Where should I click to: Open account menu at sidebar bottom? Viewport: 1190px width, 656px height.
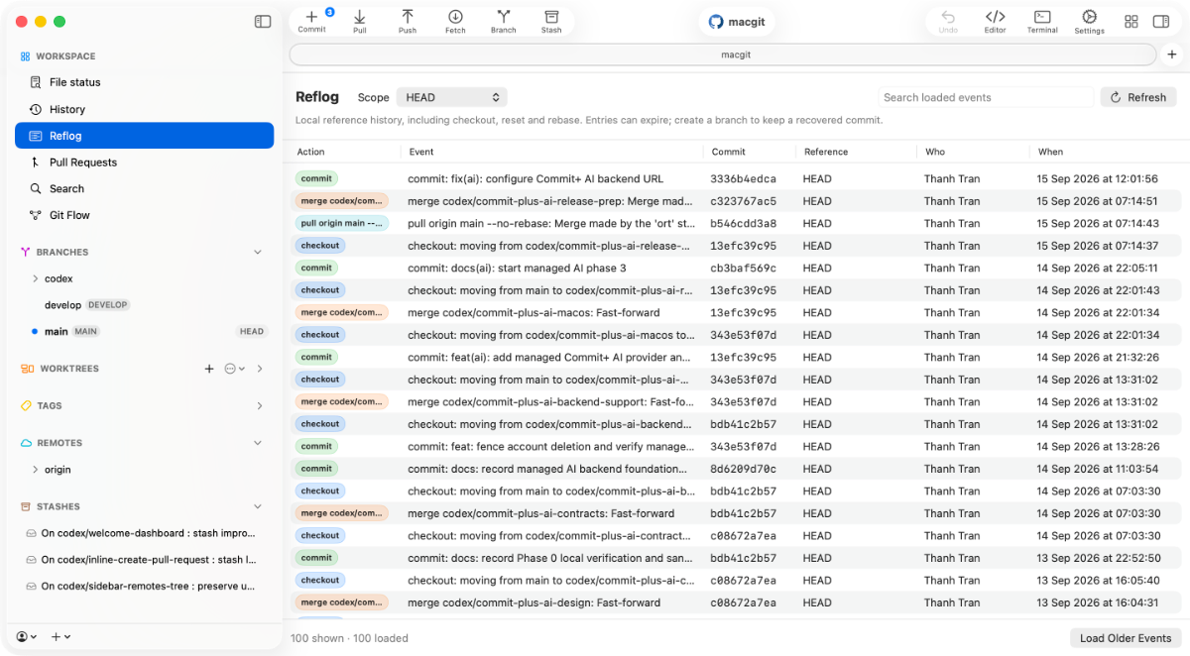tap(27, 636)
